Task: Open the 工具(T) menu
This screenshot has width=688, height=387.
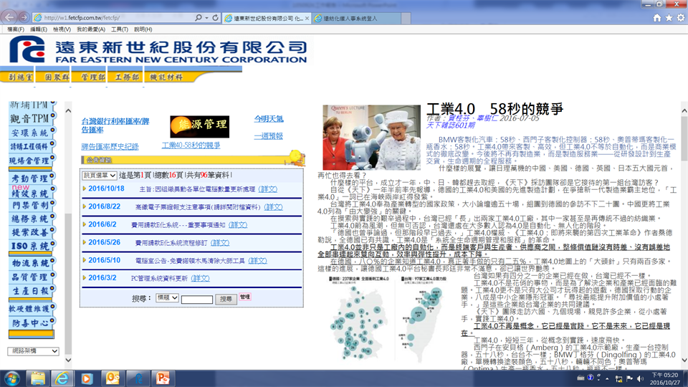Action: coord(119,29)
